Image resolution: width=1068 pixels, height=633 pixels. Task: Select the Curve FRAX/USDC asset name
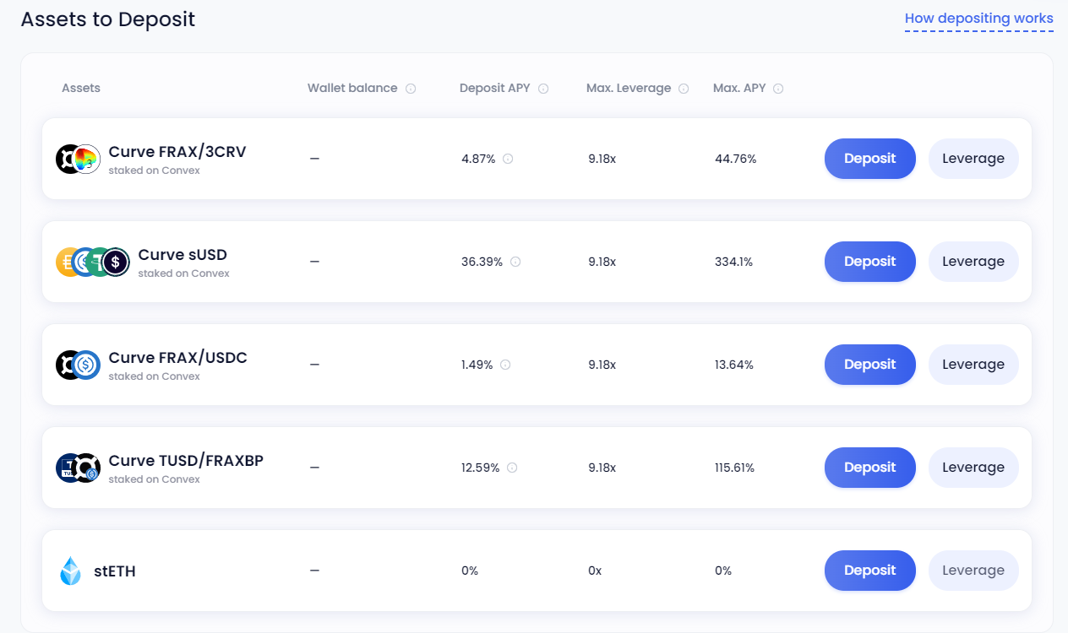pyautogui.click(x=178, y=358)
